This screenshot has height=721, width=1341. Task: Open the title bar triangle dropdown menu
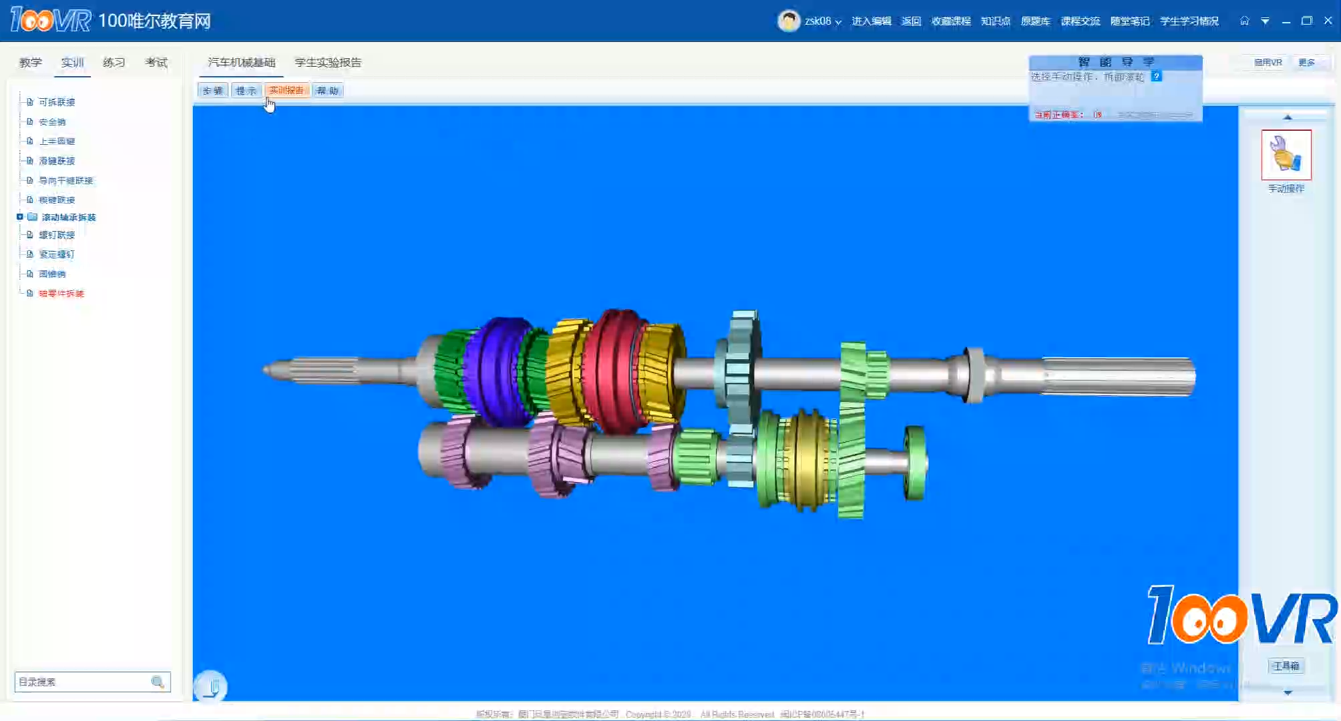[x=1265, y=21]
